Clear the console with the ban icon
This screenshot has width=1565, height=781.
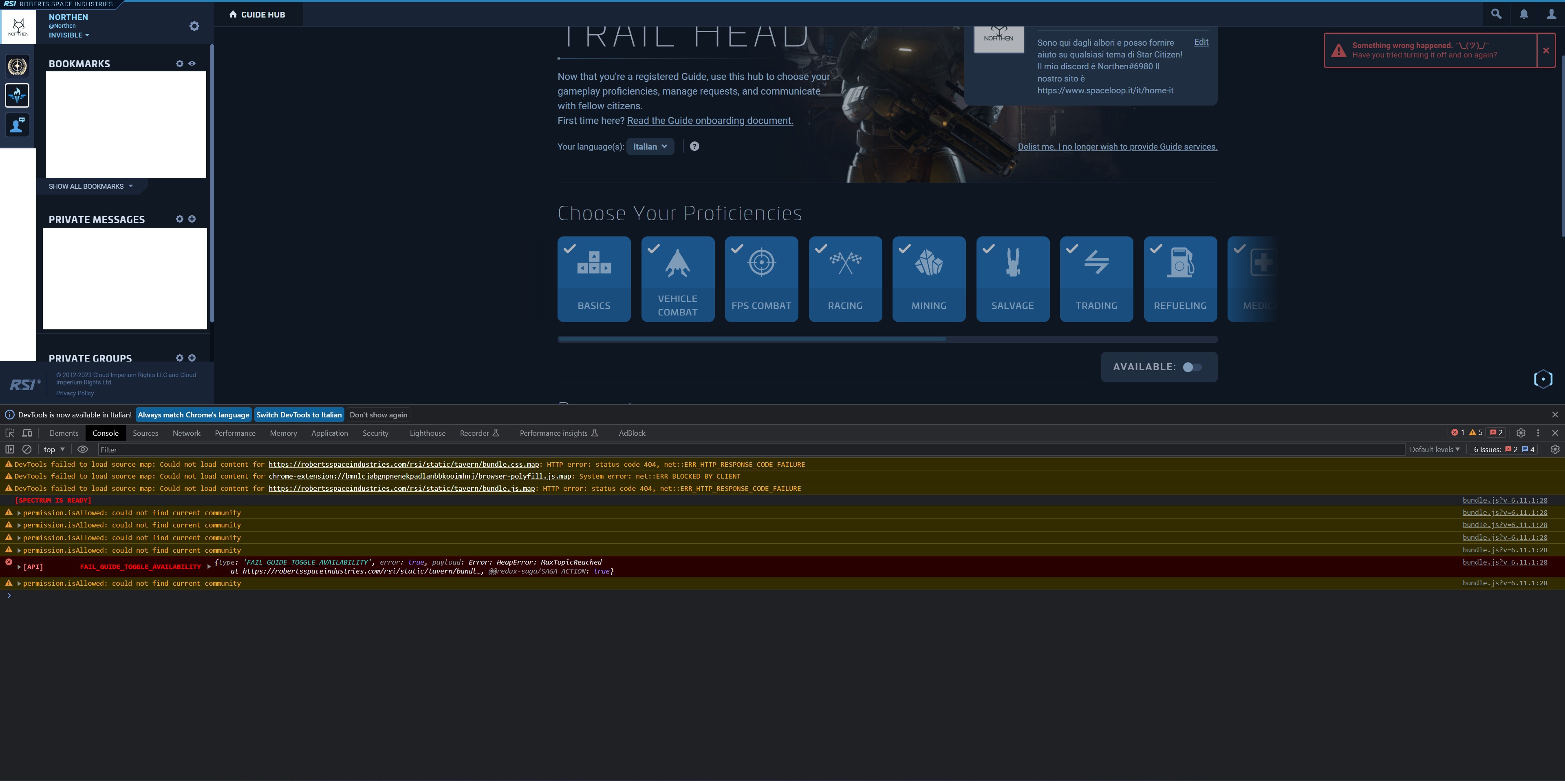tap(27, 449)
